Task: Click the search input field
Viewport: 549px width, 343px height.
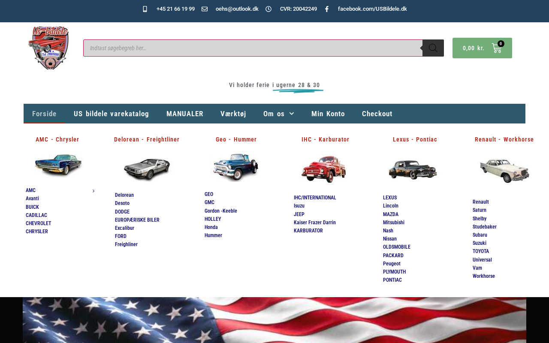Action: pyautogui.click(x=253, y=48)
